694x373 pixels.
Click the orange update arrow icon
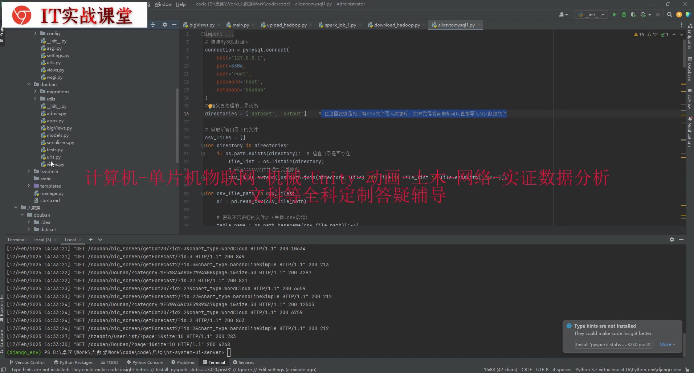679,15
